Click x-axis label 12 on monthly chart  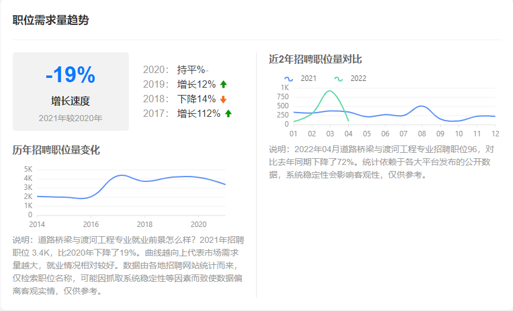495,134
